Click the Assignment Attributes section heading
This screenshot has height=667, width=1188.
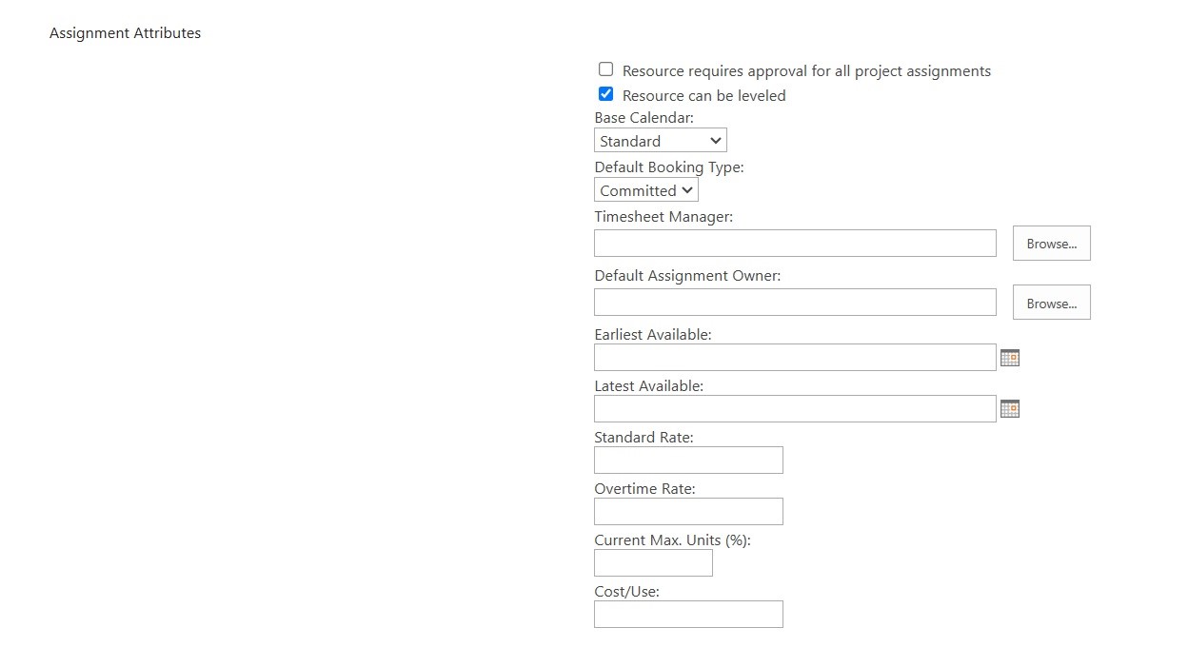click(125, 33)
